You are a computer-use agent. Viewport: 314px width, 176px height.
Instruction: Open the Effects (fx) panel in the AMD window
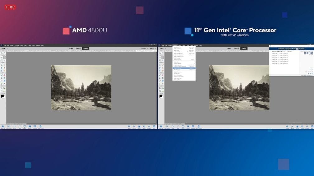134,126
